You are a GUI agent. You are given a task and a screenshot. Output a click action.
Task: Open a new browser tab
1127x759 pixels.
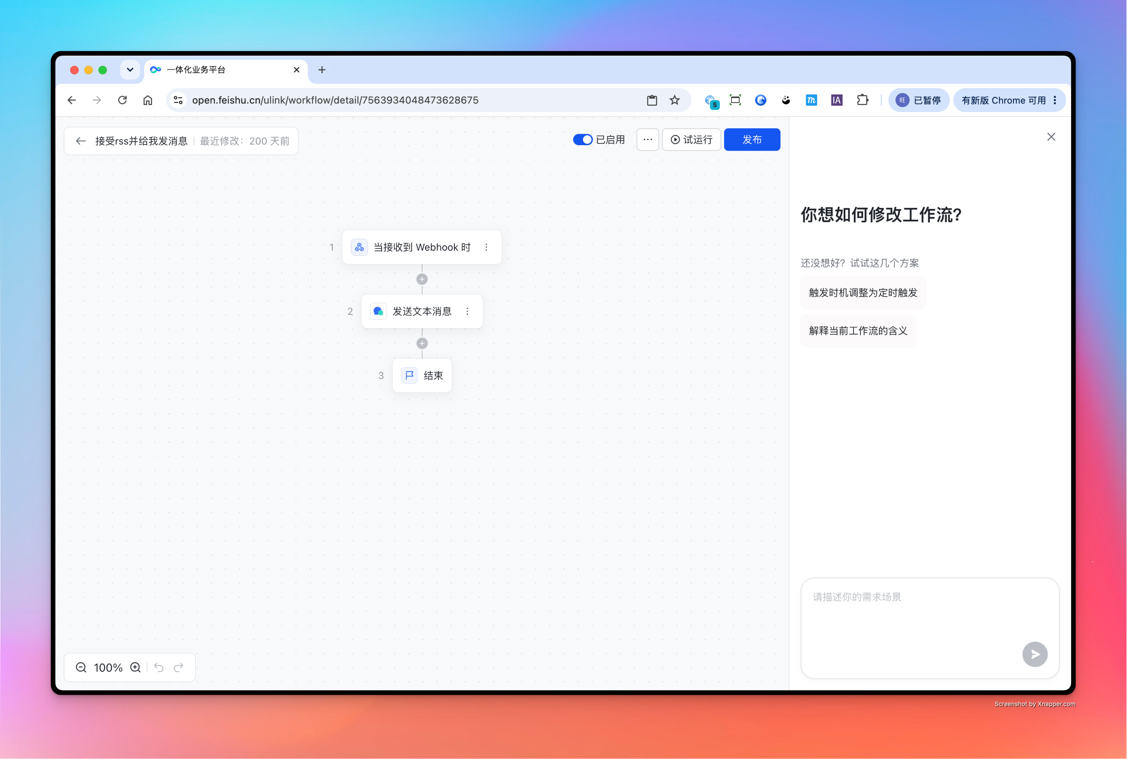point(322,70)
